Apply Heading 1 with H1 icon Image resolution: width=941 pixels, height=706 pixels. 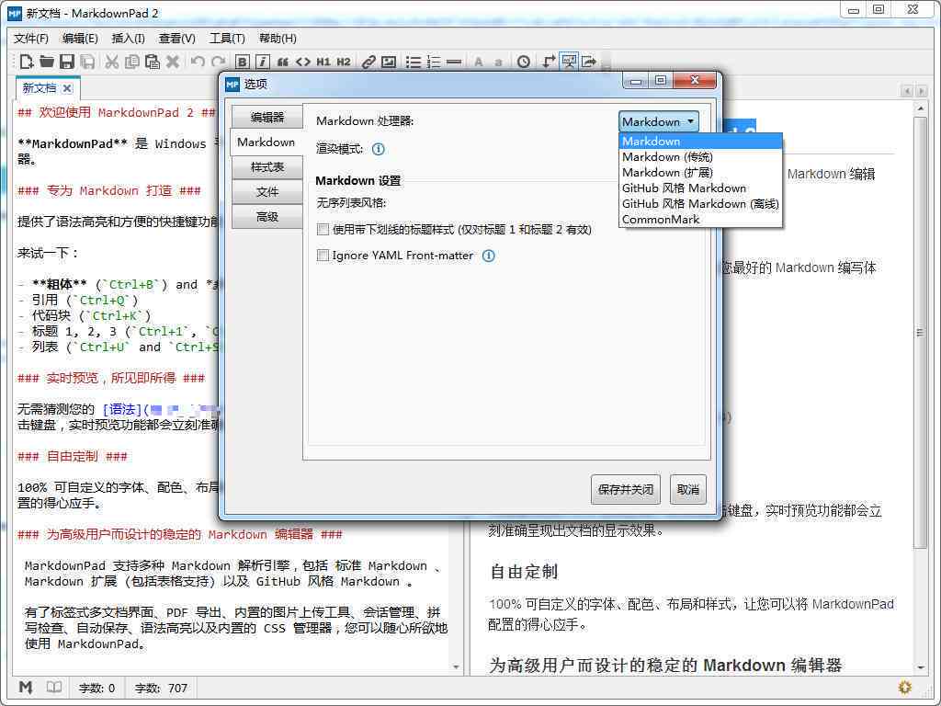[x=323, y=62]
